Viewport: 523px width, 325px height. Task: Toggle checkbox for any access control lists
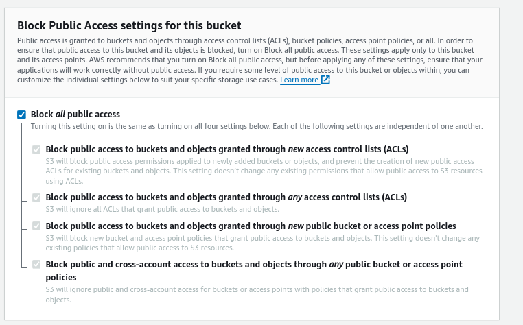pyautogui.click(x=36, y=197)
